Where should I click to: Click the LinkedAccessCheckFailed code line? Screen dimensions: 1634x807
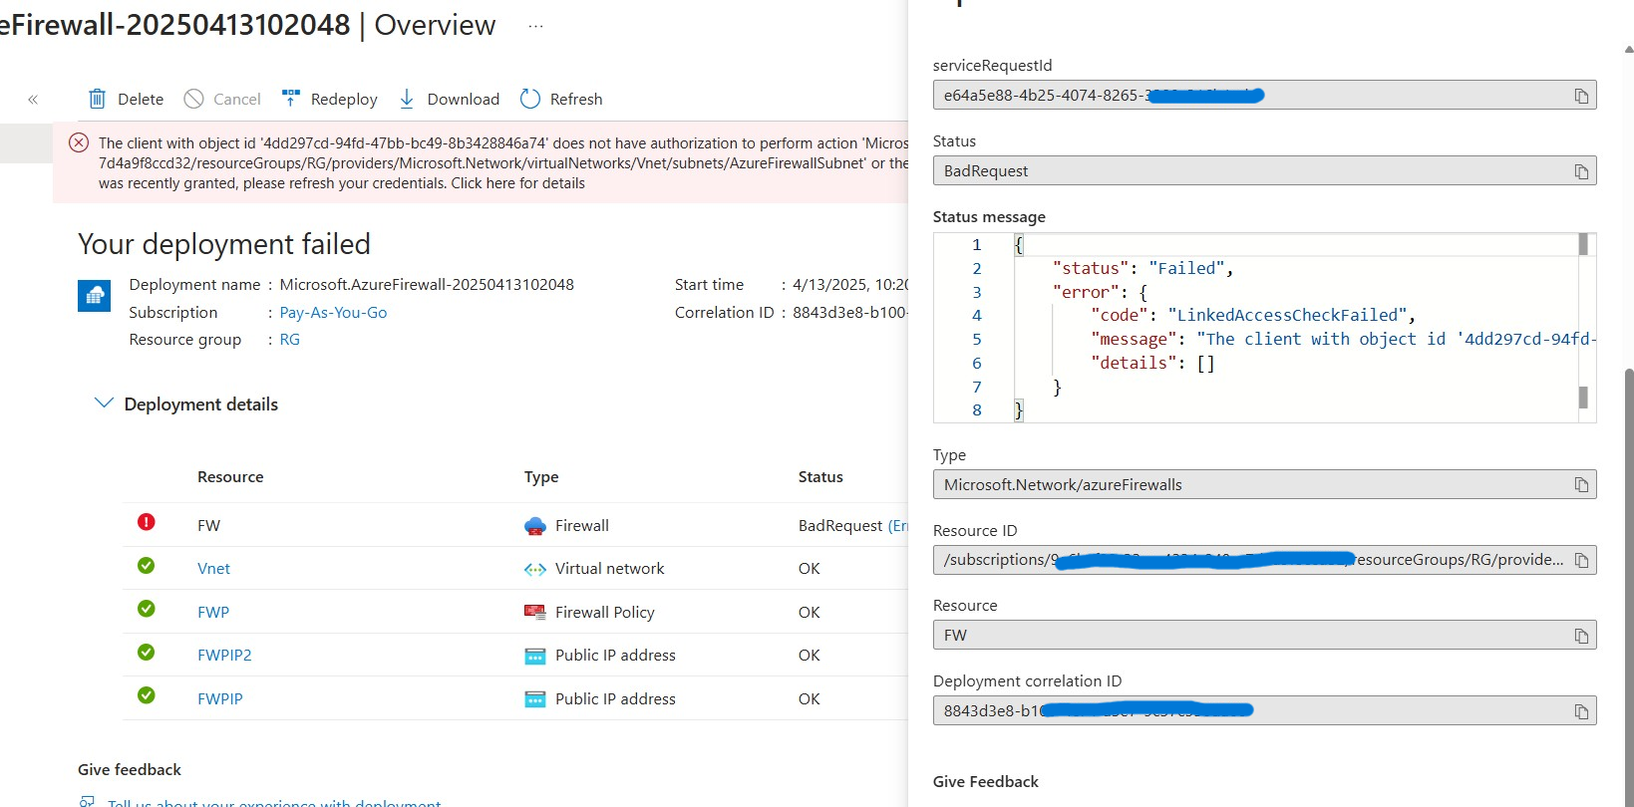click(x=1252, y=315)
